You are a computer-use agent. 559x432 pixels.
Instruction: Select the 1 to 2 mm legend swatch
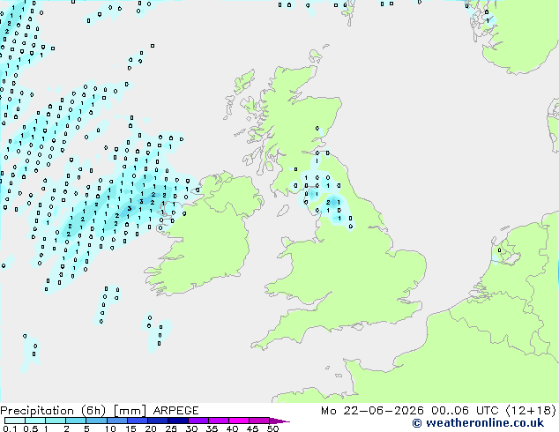56,421
